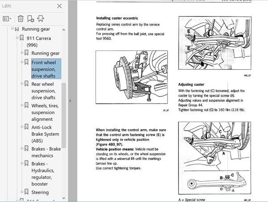Open Anti-Lock Brake System (ABS) bookmark
The width and height of the screenshot is (268, 202).
tap(45, 134)
